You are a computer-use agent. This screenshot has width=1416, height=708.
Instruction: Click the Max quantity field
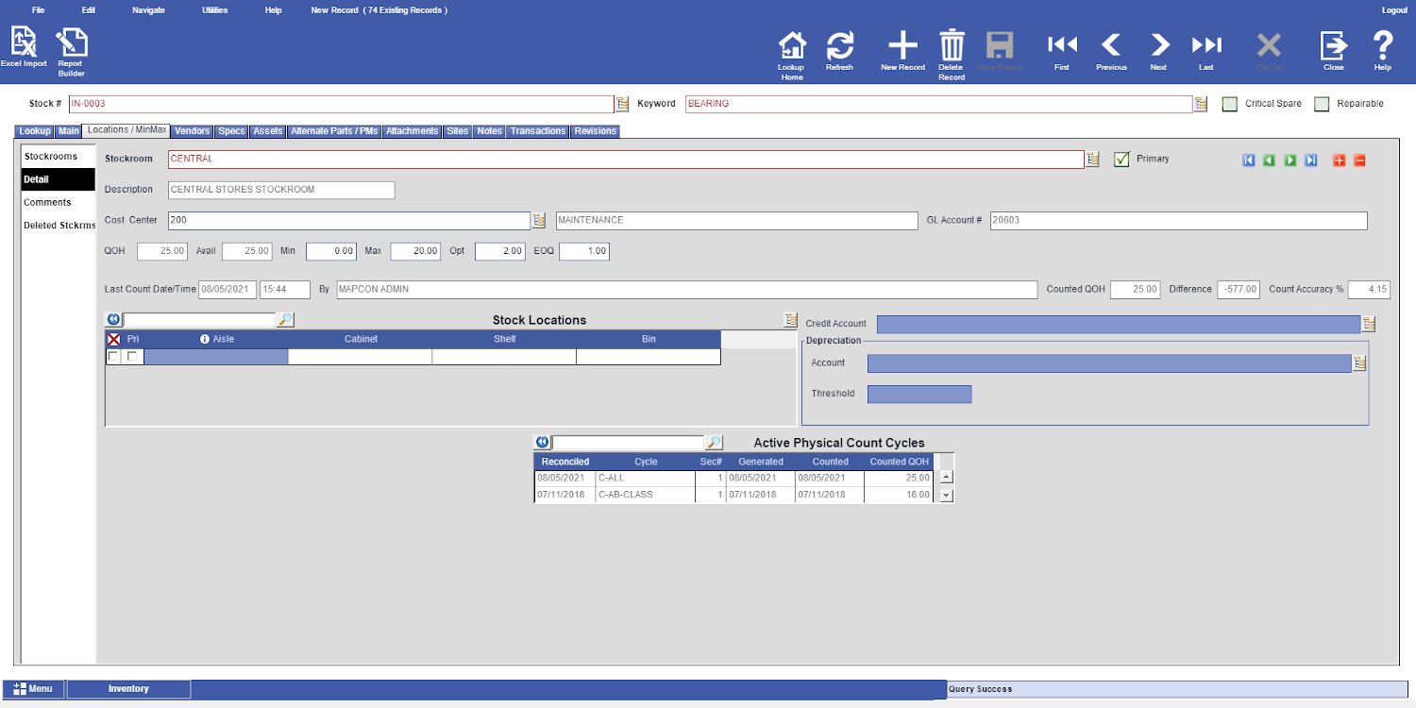point(415,252)
